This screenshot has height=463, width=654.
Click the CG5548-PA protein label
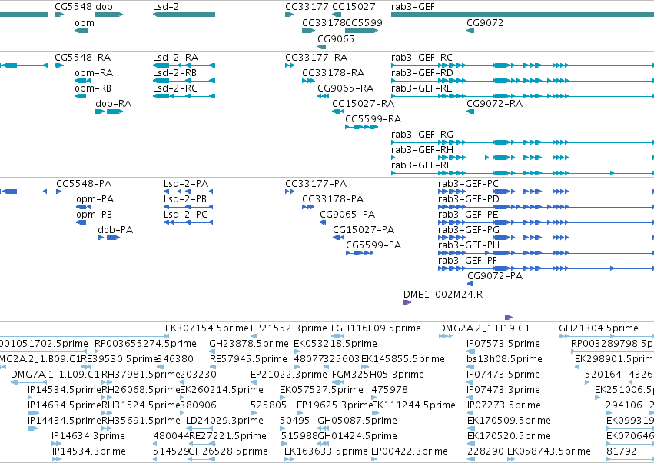tap(84, 184)
